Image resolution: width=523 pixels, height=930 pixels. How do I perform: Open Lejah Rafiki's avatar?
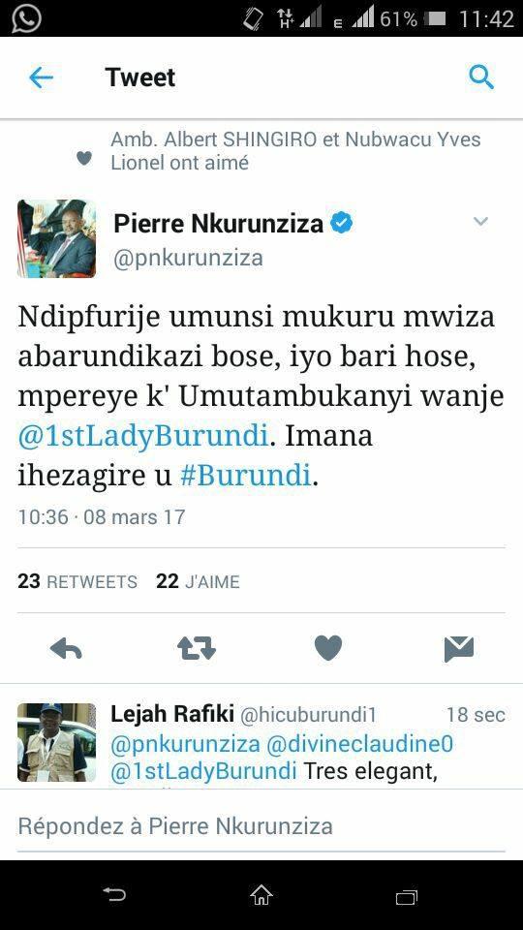[x=56, y=743]
